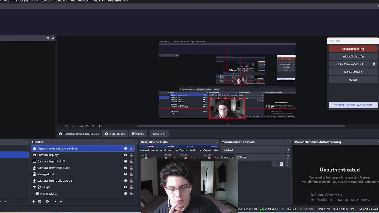Lock the Captura de entrada audio 6 source
This screenshot has width=379, height=213.
(x=131, y=181)
